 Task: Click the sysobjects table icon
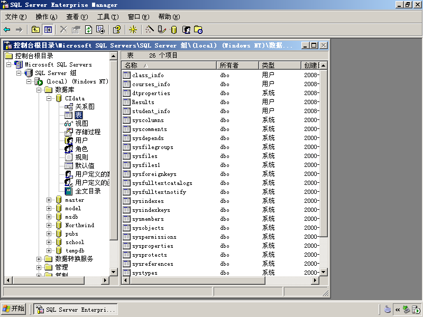[126, 228]
